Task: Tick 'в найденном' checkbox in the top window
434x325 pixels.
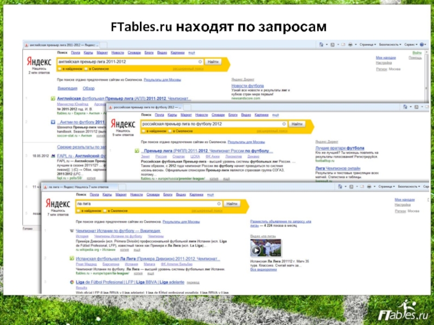Action: [59, 69]
